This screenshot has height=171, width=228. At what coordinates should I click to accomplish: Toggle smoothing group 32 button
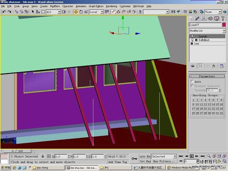click(221, 113)
